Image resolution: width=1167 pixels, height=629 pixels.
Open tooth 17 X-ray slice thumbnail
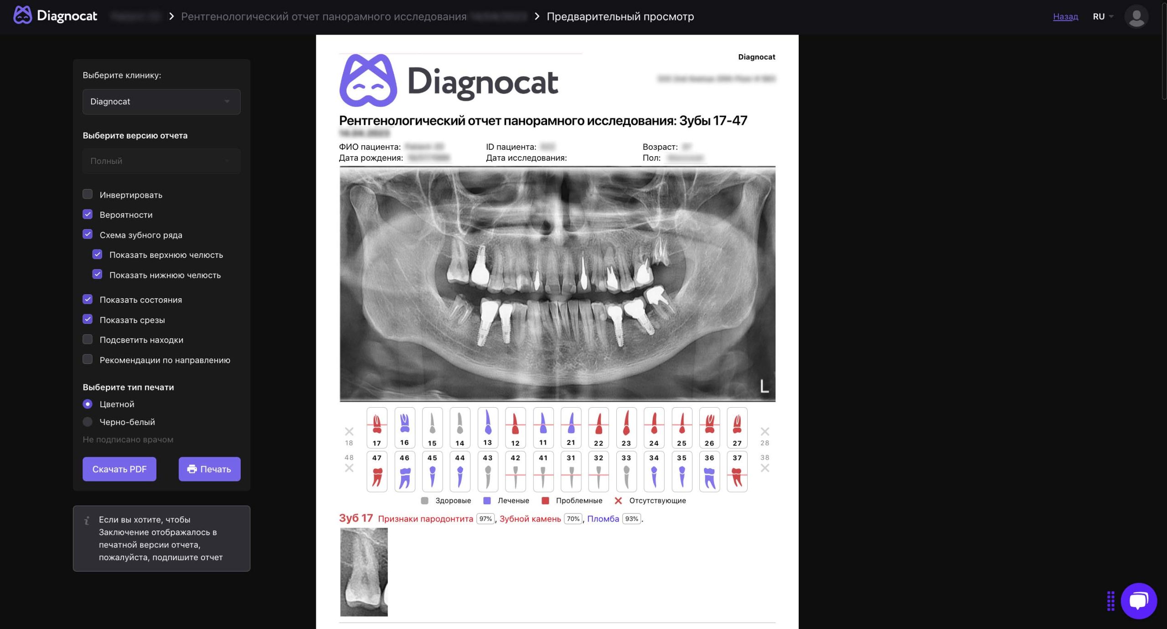tap(364, 572)
